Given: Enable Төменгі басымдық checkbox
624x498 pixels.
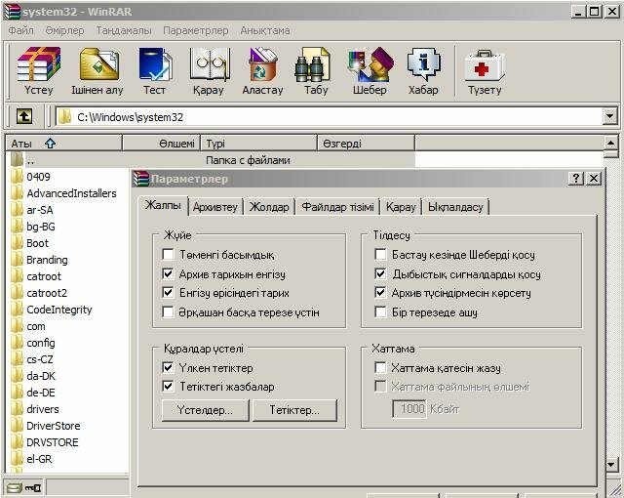Looking at the screenshot, I should tap(168, 254).
